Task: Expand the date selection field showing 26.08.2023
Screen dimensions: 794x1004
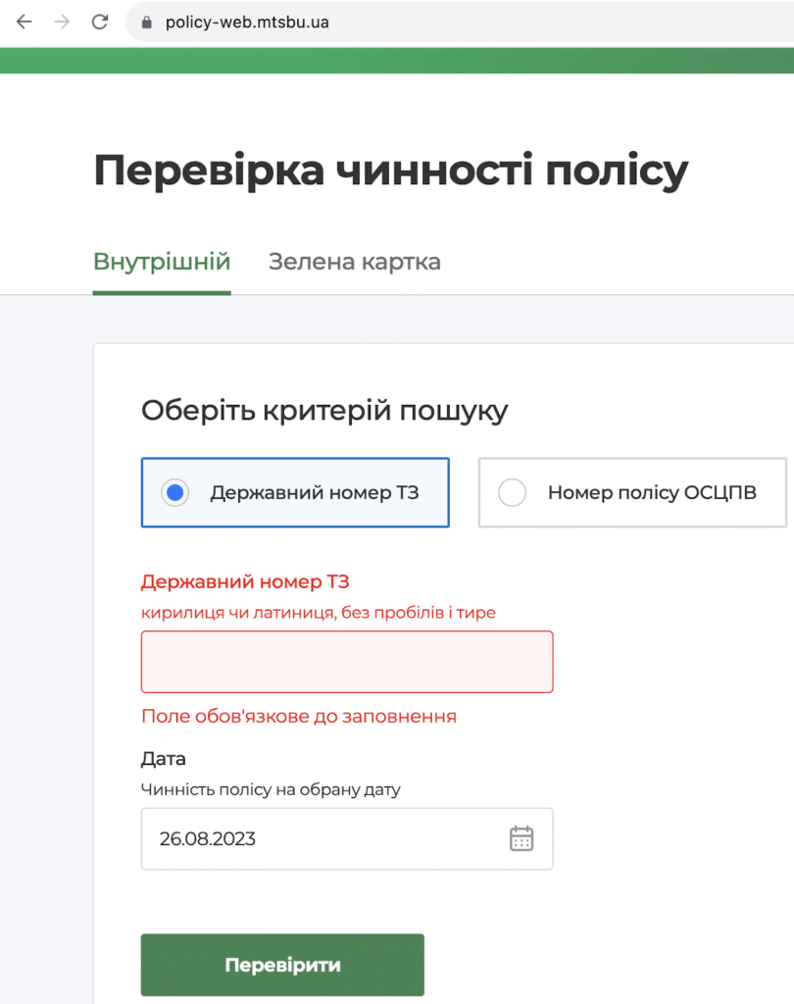Action: 347,838
